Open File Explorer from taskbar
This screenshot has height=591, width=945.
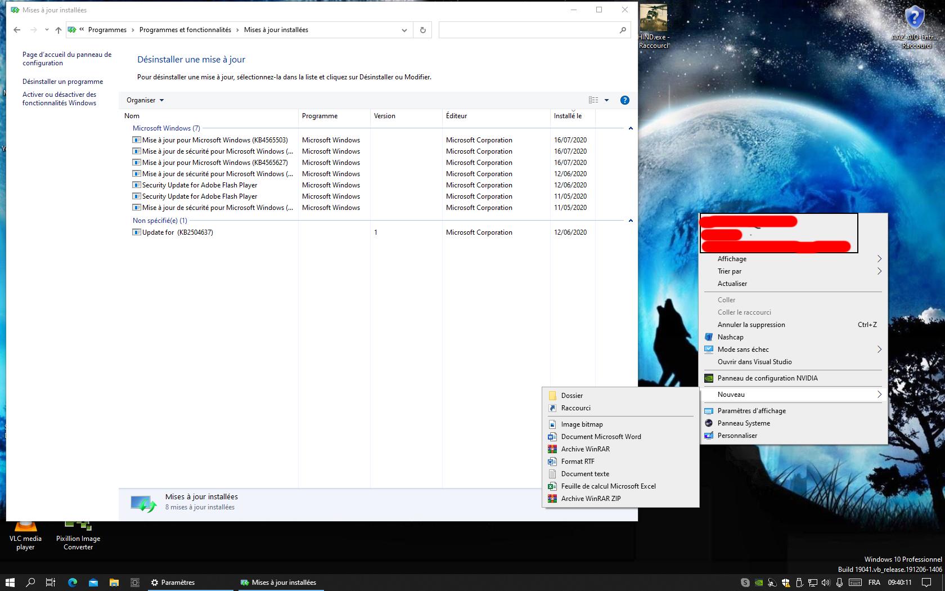click(114, 583)
